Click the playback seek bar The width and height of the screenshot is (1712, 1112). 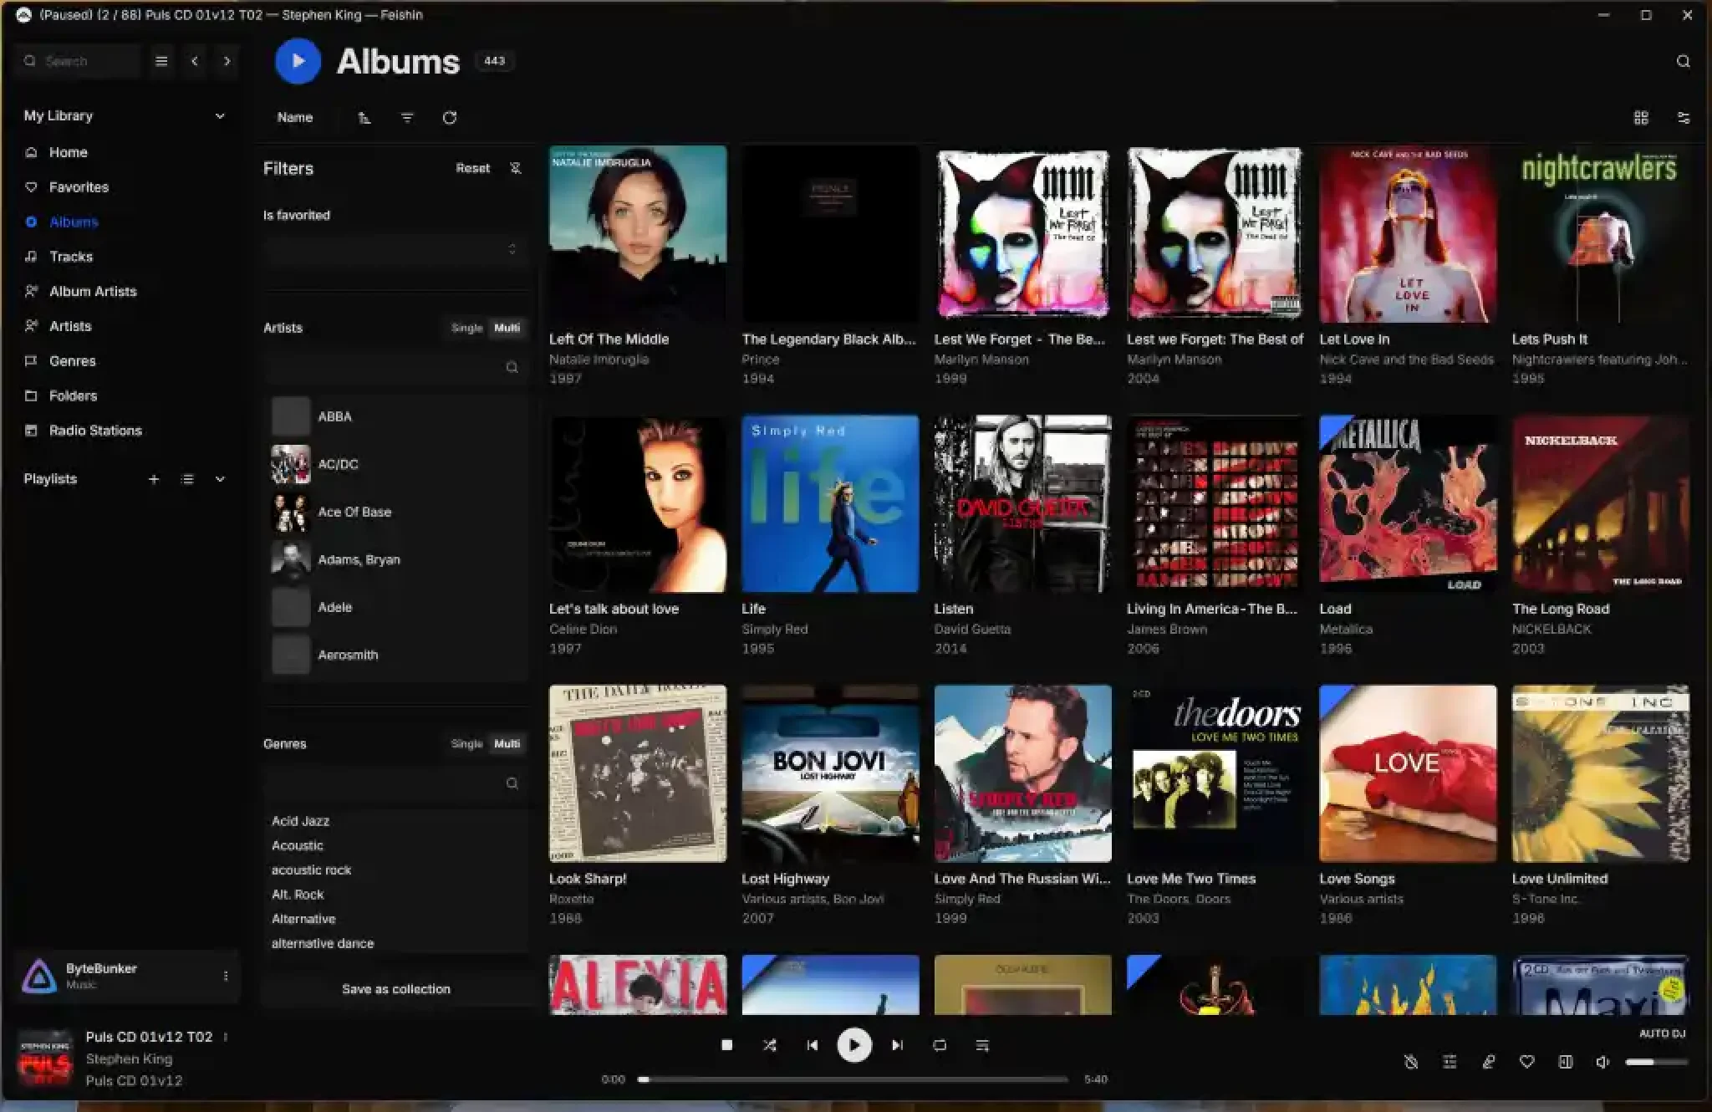coord(853,1079)
